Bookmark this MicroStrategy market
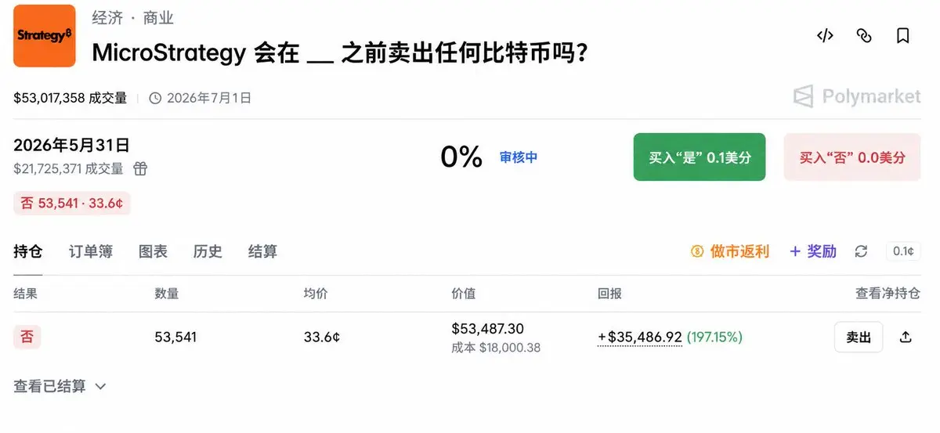Screen dimensions: 940x433 pyautogui.click(x=902, y=35)
